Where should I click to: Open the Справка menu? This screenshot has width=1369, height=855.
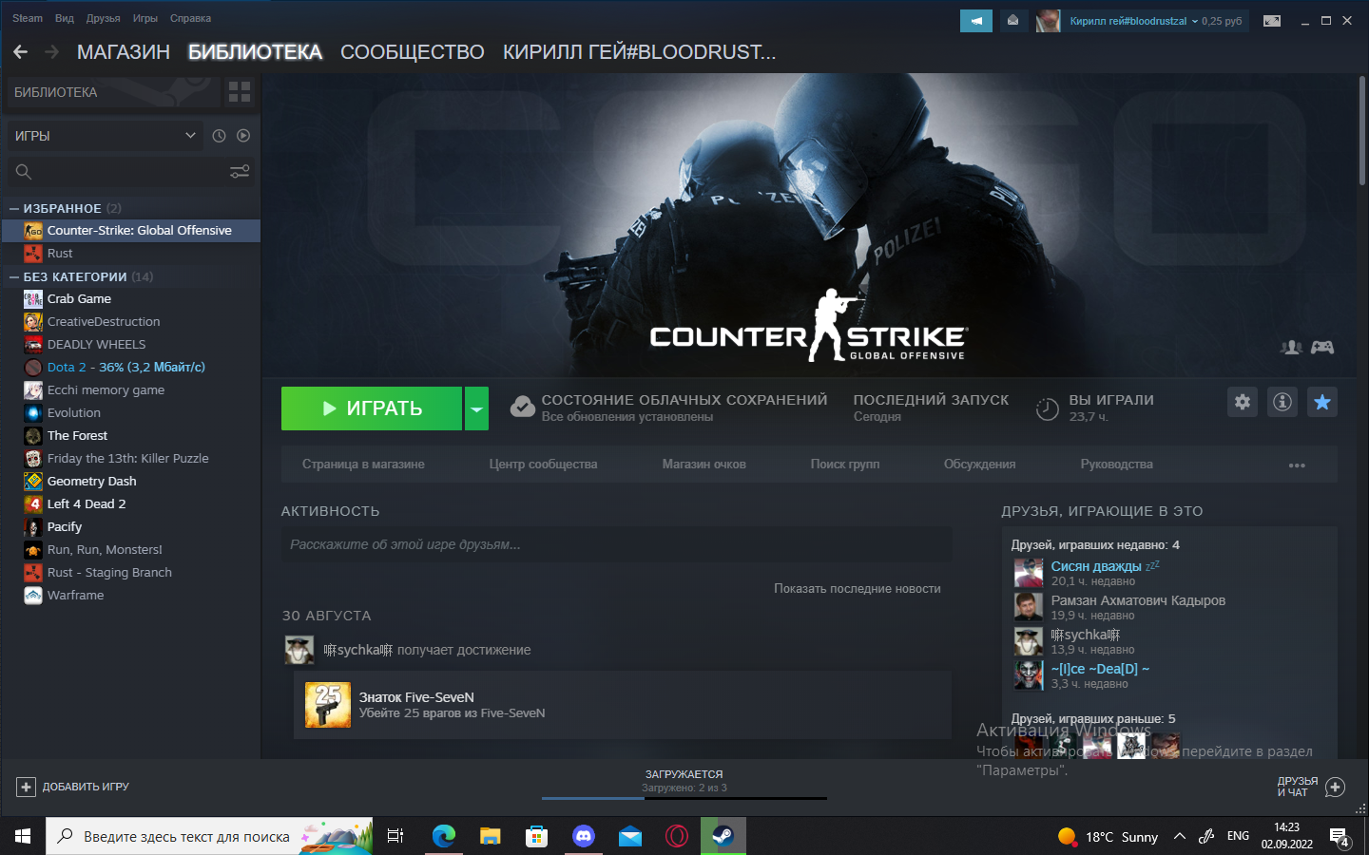(190, 18)
